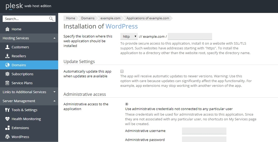
Task: Click the Domains breadcrumb link
Action: [x=88, y=18]
